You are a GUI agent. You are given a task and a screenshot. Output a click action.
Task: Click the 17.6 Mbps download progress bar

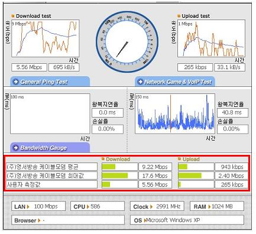coord(119,175)
